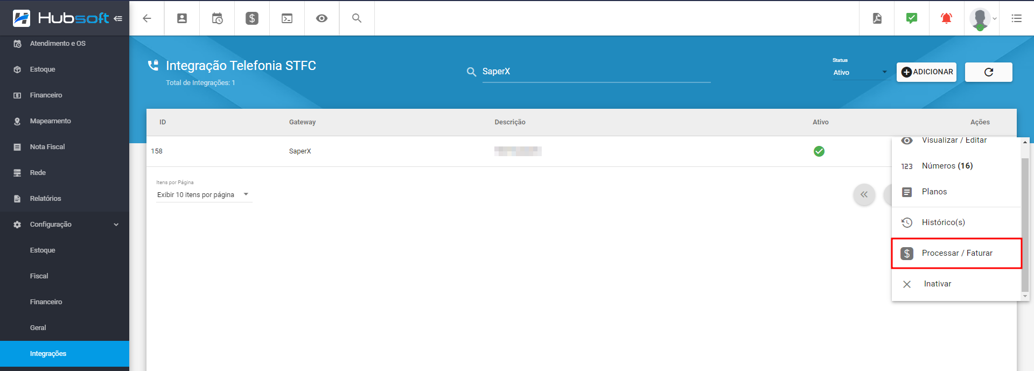Select Geral under Configuração
Viewport: 1034px width, 371px height.
[x=65, y=328]
